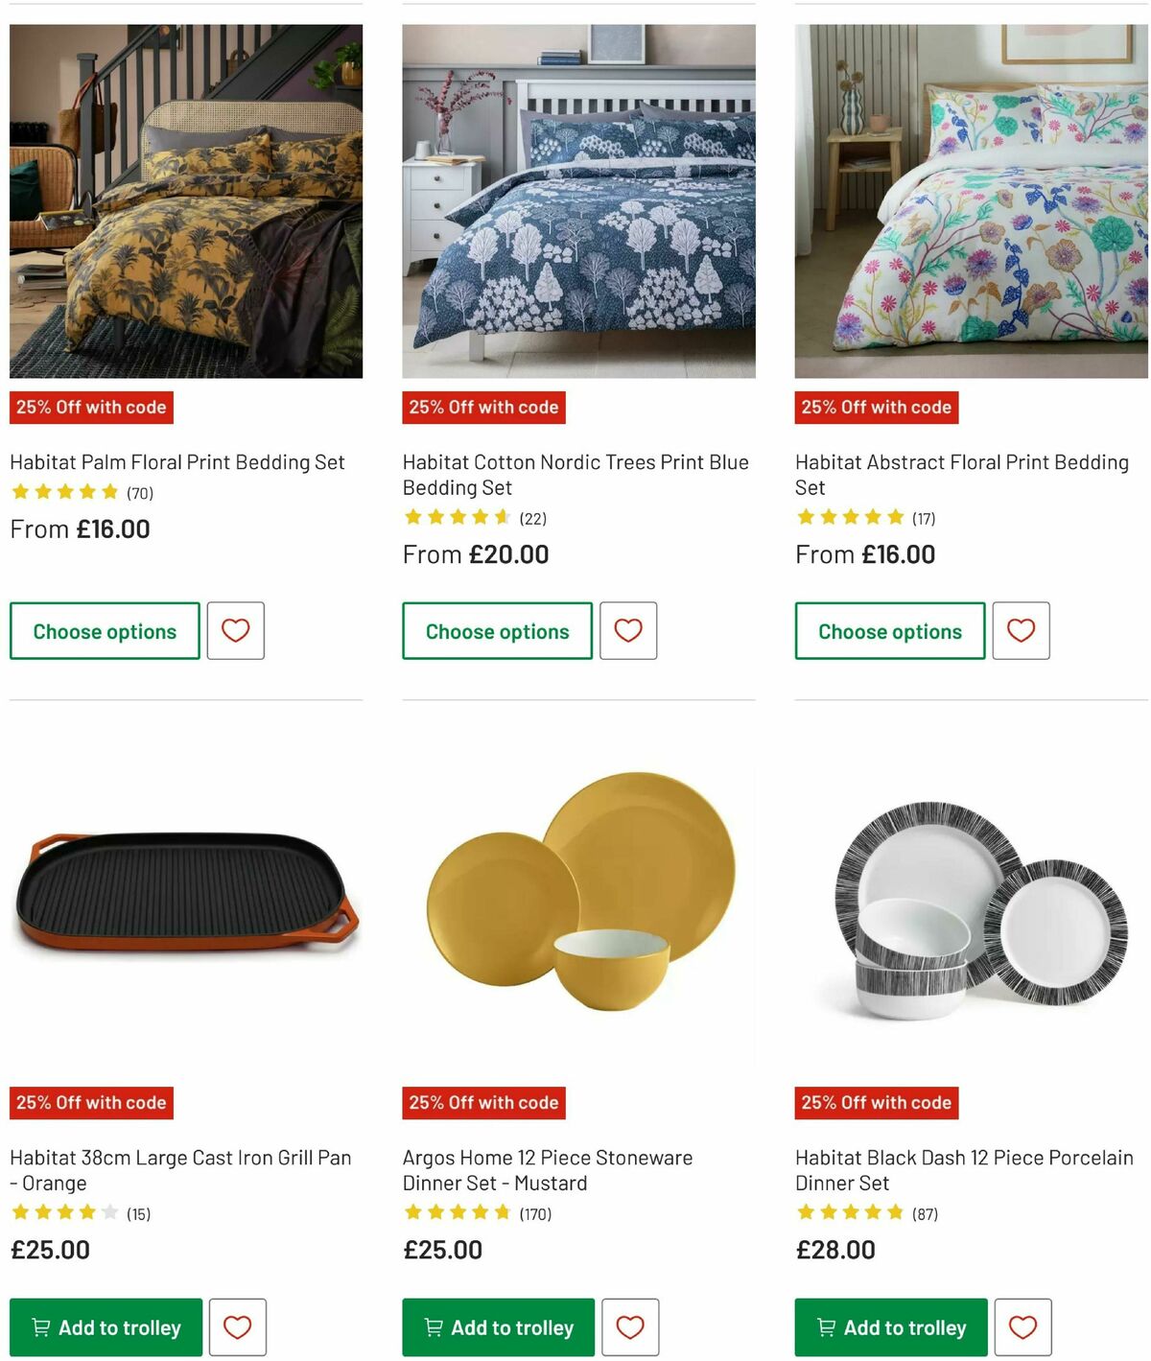Click the heart icon for Abstract Floral bedding set
Screen dimensions: 1151x1361
pos(1021,630)
